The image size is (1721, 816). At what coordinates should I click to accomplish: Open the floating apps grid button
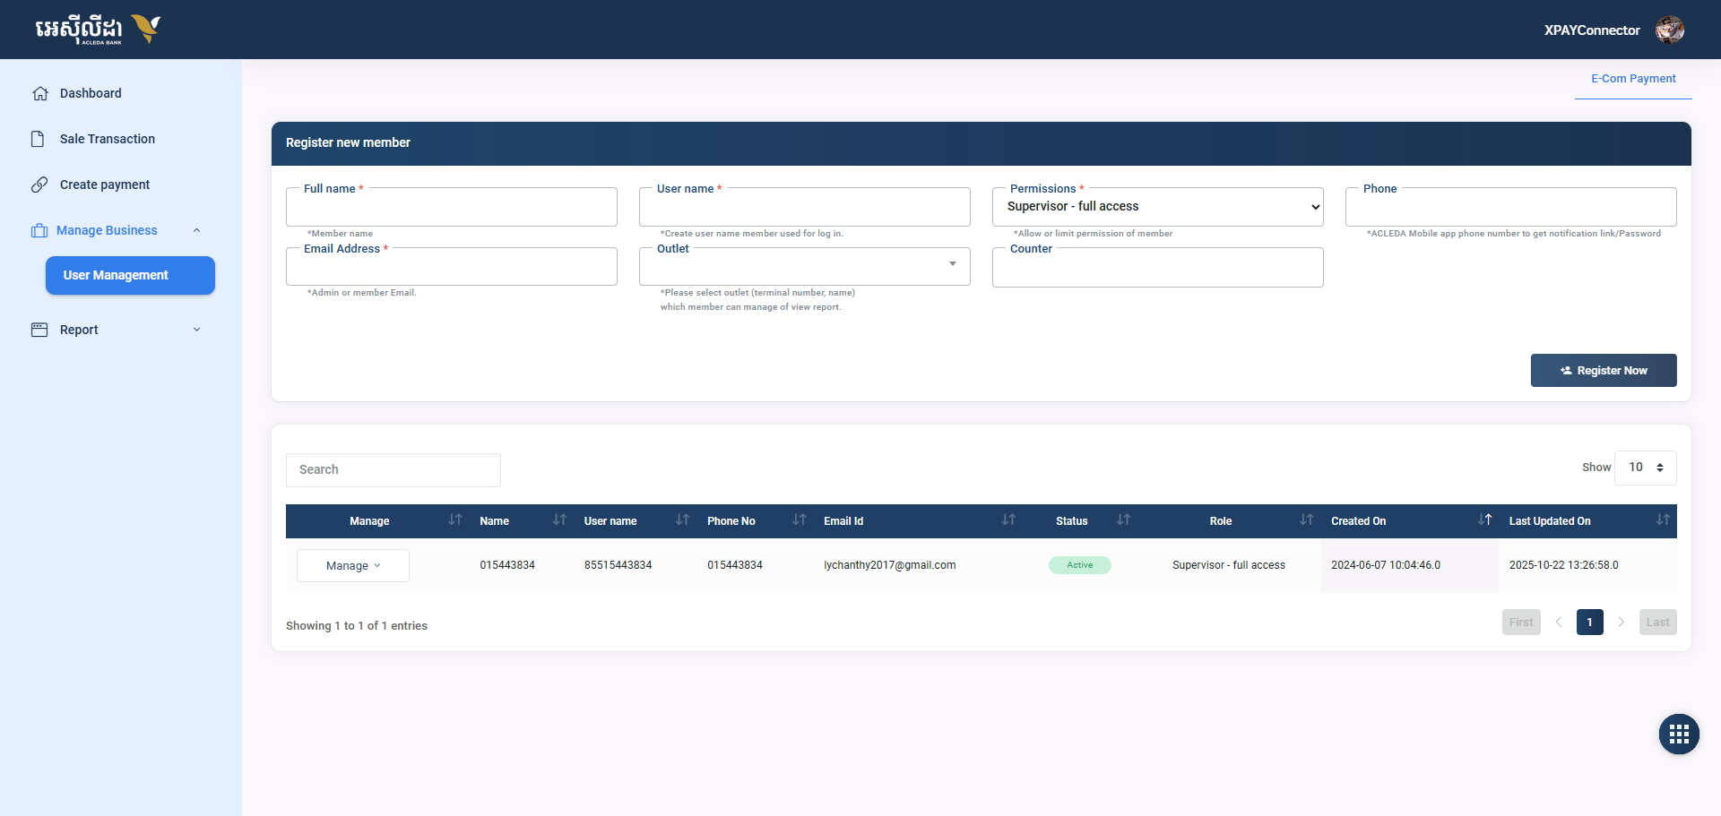point(1678,734)
